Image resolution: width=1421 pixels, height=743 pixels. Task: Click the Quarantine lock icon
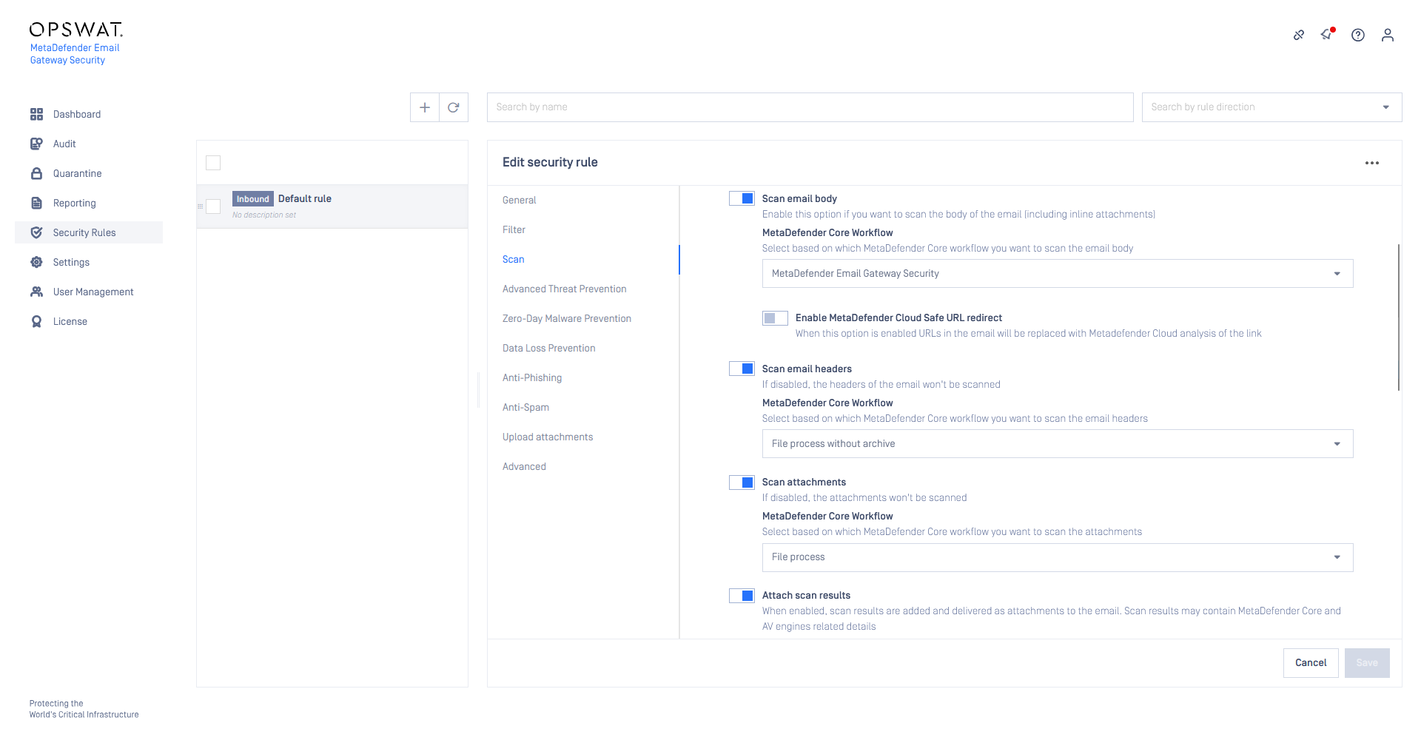click(x=36, y=173)
